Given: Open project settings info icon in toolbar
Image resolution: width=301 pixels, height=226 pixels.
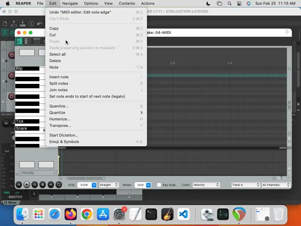Looking at the screenshot, I should 31,24.
